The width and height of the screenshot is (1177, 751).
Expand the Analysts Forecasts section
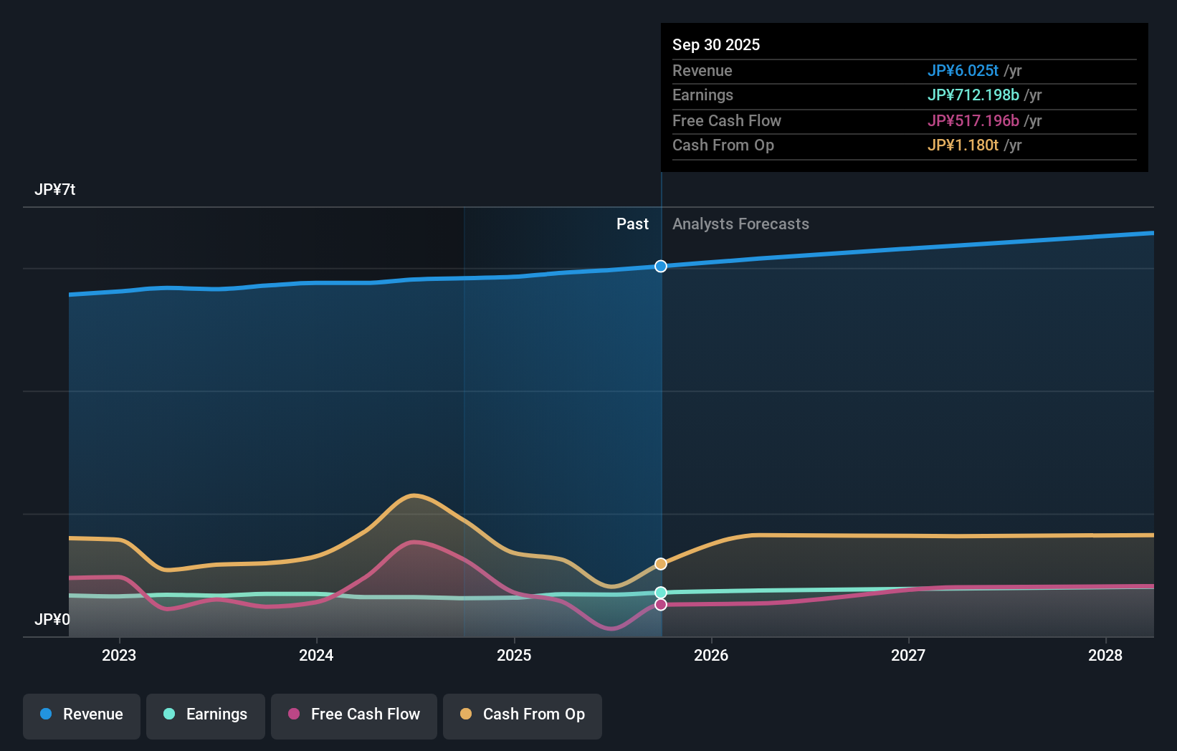[x=740, y=224]
